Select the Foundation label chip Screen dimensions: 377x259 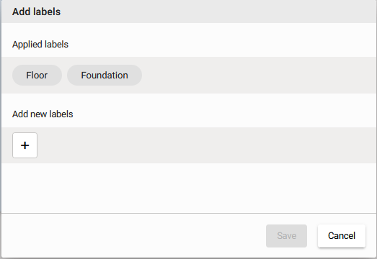(105, 75)
